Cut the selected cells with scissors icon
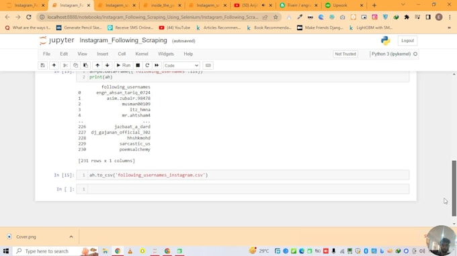 click(x=66, y=66)
